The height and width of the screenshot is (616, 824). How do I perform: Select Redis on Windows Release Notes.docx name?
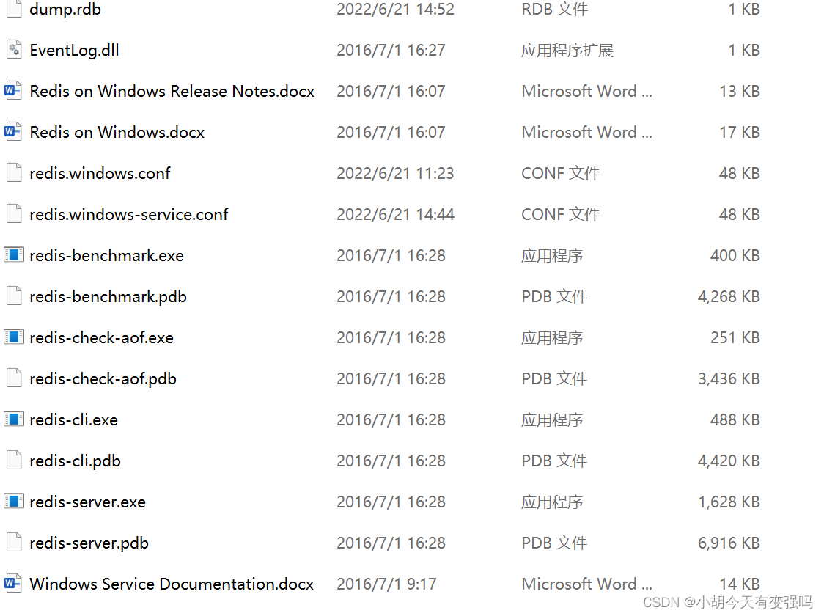(x=172, y=92)
